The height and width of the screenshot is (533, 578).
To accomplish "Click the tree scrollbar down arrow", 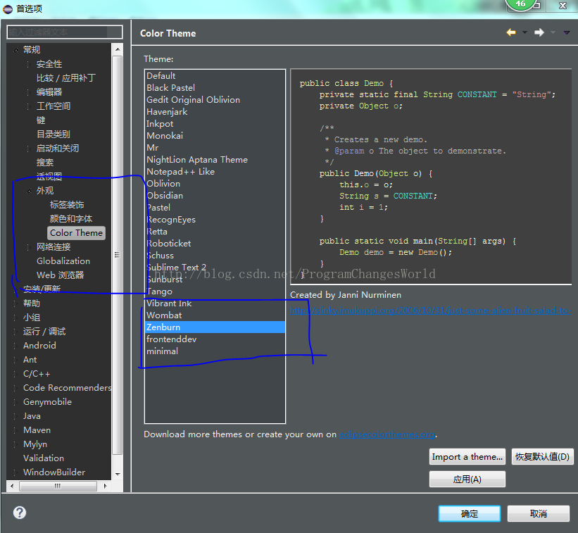I will [x=118, y=474].
